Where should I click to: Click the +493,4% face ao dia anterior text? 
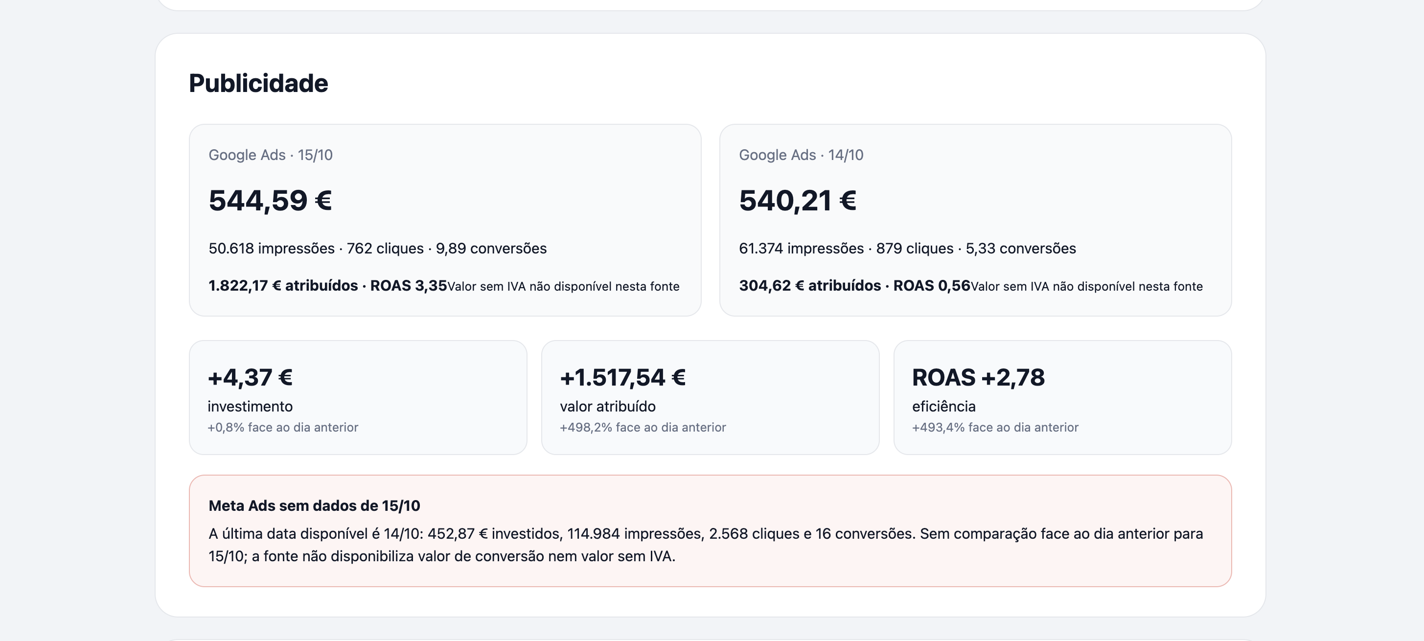[995, 427]
